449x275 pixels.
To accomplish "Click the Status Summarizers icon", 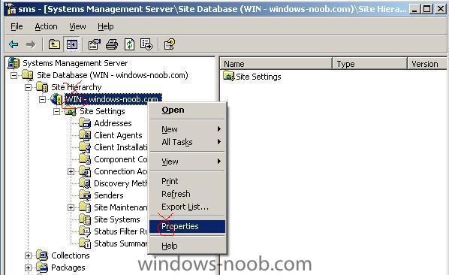I will click(85, 243).
